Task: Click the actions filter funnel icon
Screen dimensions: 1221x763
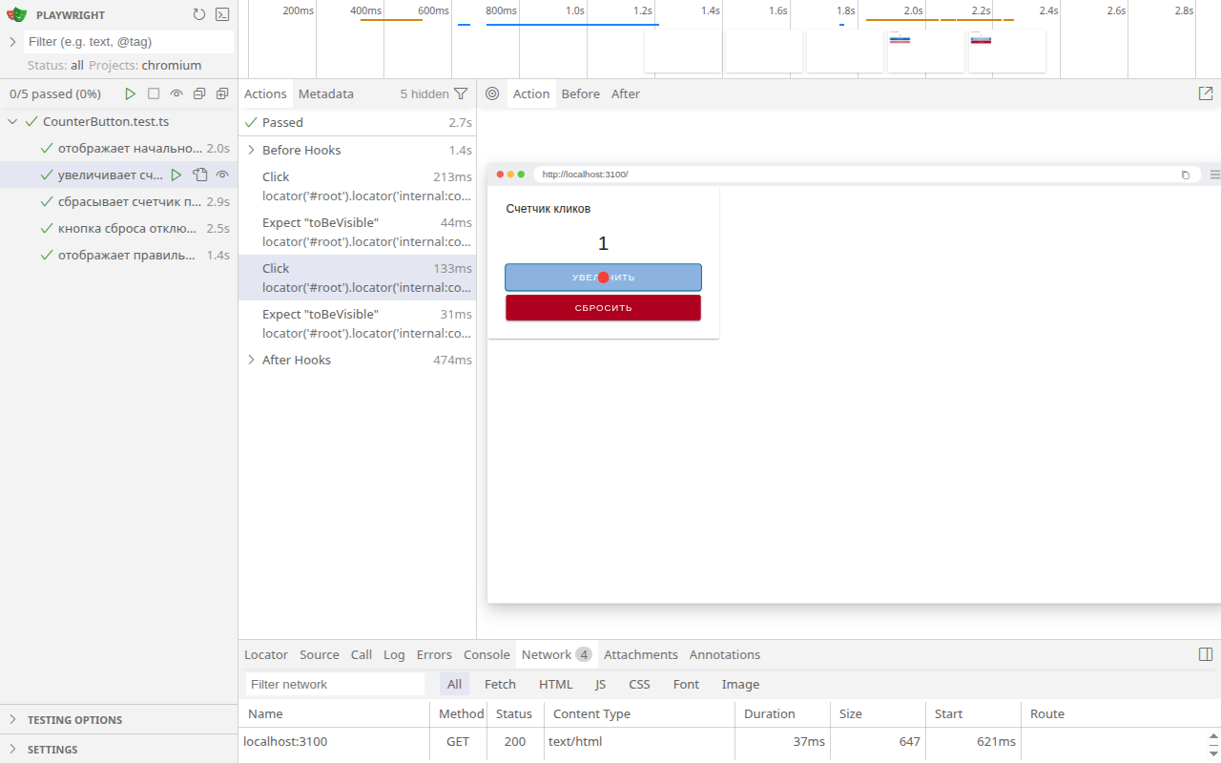Action: (x=461, y=93)
